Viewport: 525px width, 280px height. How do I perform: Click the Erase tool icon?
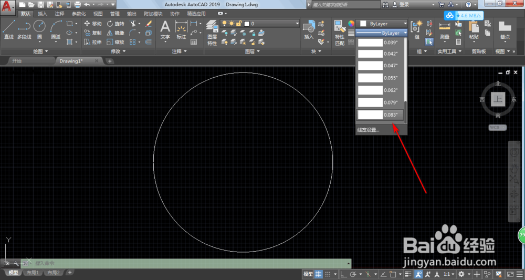(149, 24)
